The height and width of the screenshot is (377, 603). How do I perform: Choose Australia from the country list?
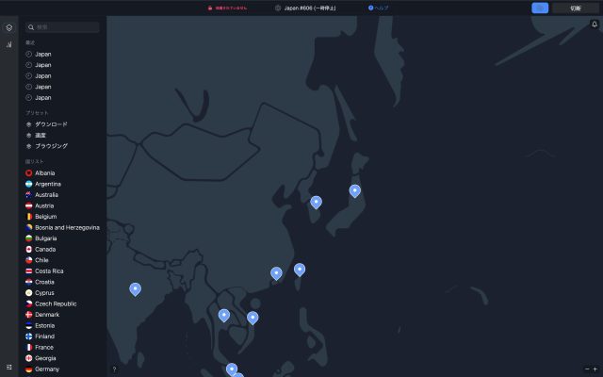45,195
